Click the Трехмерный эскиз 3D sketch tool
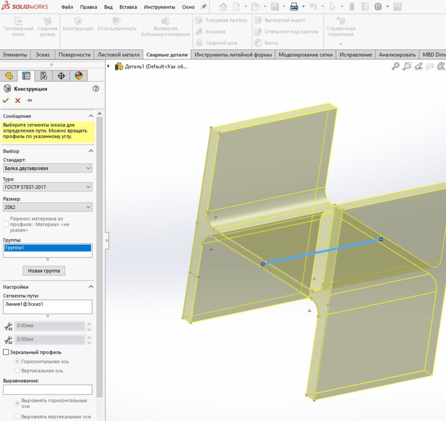Image resolution: width=446 pixels, height=421 pixels. coord(18,26)
